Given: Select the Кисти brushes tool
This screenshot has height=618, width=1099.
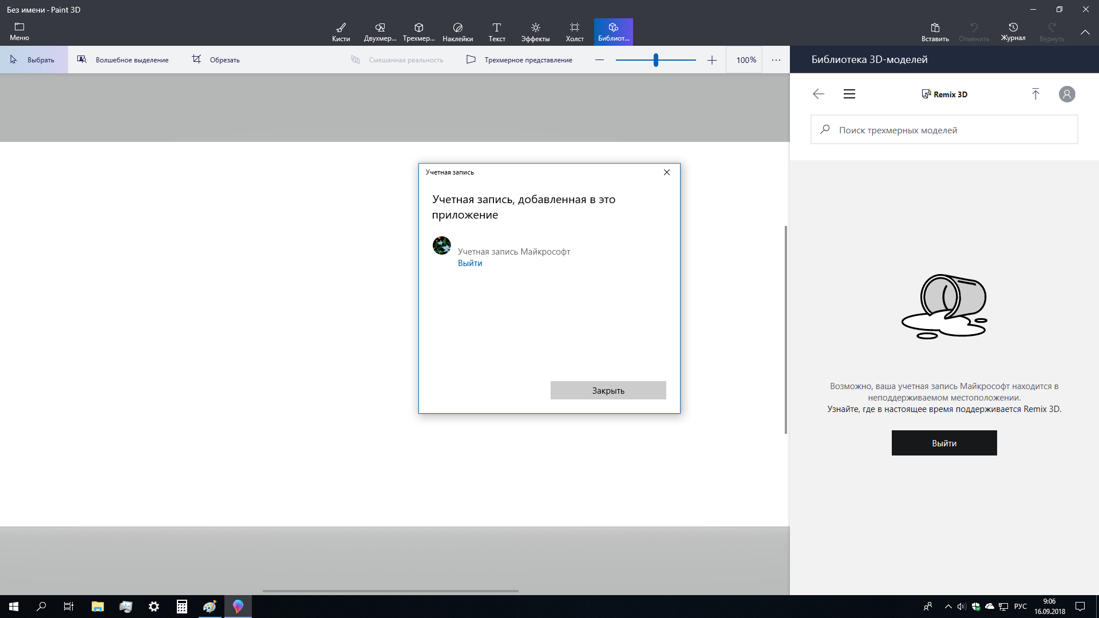Looking at the screenshot, I should pyautogui.click(x=341, y=32).
